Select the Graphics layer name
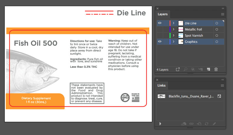The image size is (233, 135). 191,42
